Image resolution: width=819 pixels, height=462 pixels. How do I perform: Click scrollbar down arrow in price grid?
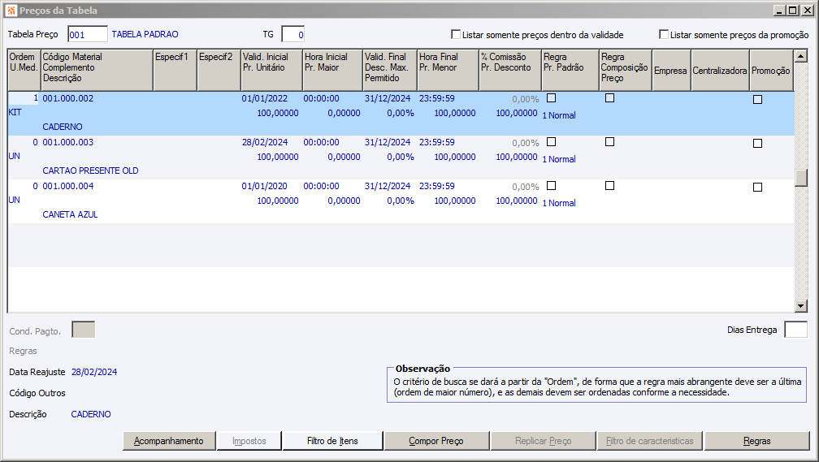pos(801,305)
